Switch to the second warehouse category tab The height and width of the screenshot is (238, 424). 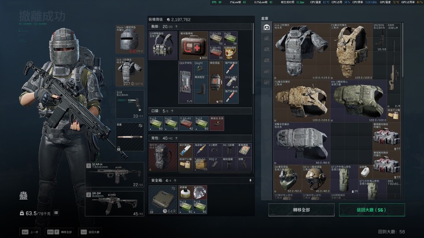[267, 38]
